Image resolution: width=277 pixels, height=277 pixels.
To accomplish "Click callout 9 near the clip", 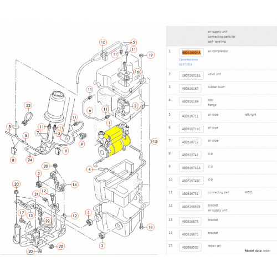I will (x=82, y=144).
